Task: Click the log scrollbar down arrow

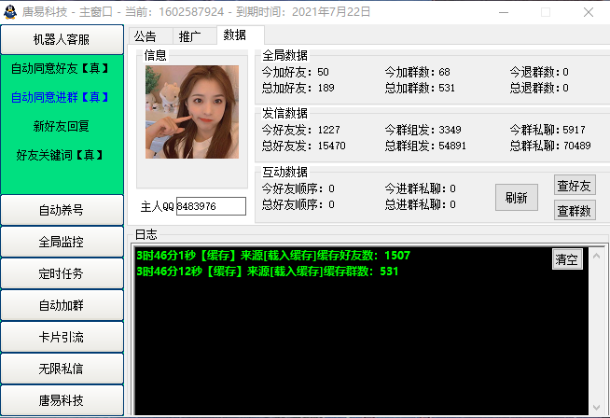Action: tap(596, 407)
